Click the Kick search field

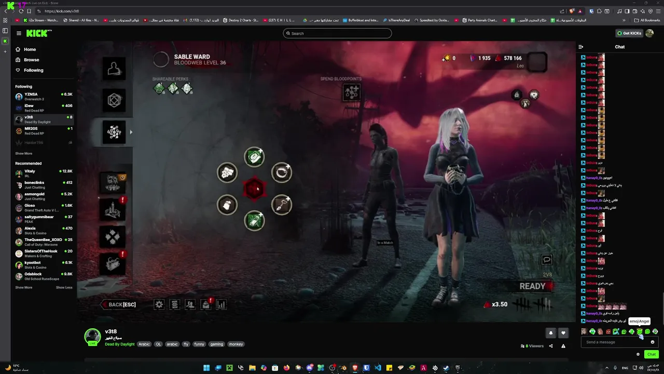point(337,33)
